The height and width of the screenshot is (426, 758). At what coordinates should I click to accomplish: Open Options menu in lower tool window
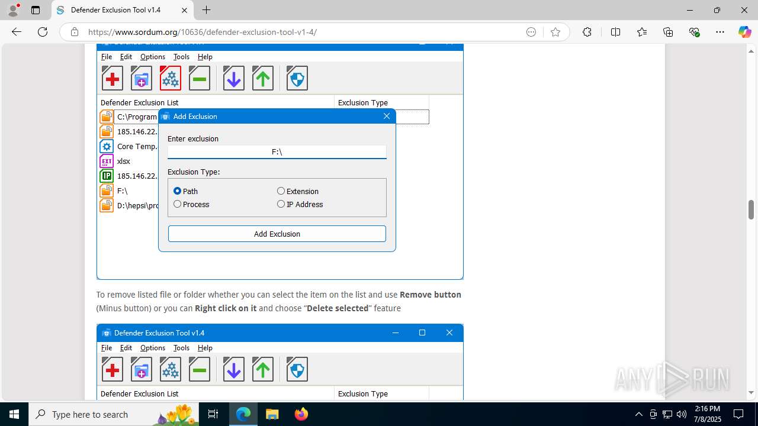coord(153,348)
